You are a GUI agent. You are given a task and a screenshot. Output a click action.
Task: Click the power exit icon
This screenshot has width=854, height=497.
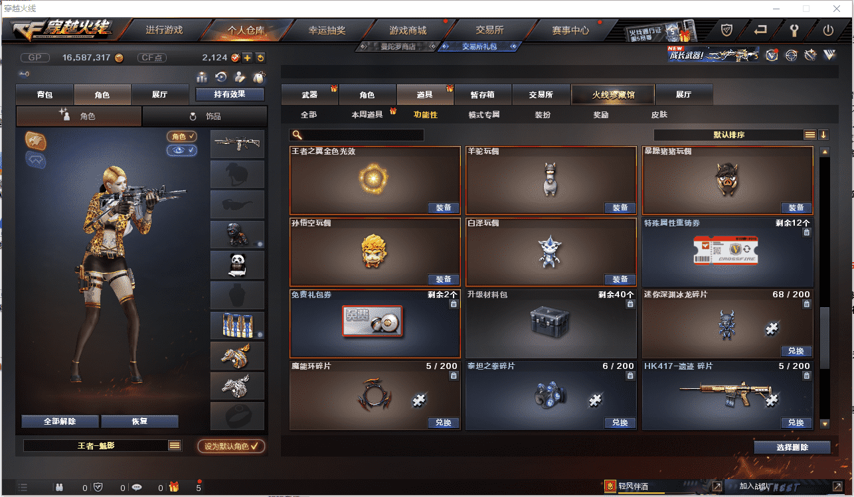[x=828, y=30]
